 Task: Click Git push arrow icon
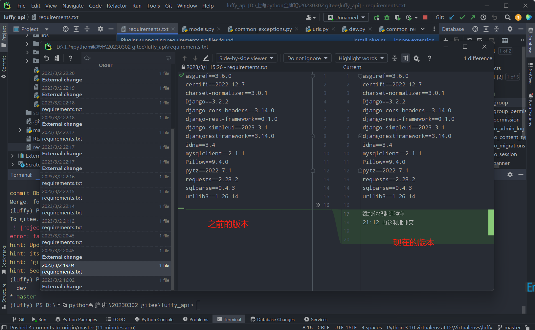[x=473, y=17]
